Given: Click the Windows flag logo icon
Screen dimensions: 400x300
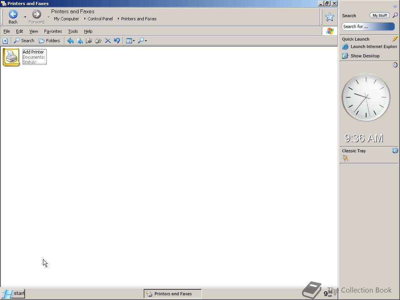Looking at the screenshot, I should [330, 31].
